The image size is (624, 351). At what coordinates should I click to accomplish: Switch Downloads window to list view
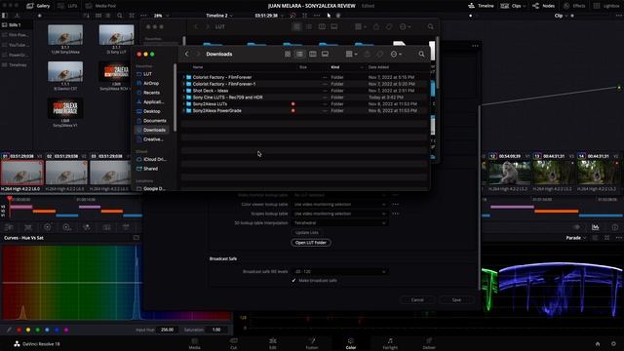point(299,55)
